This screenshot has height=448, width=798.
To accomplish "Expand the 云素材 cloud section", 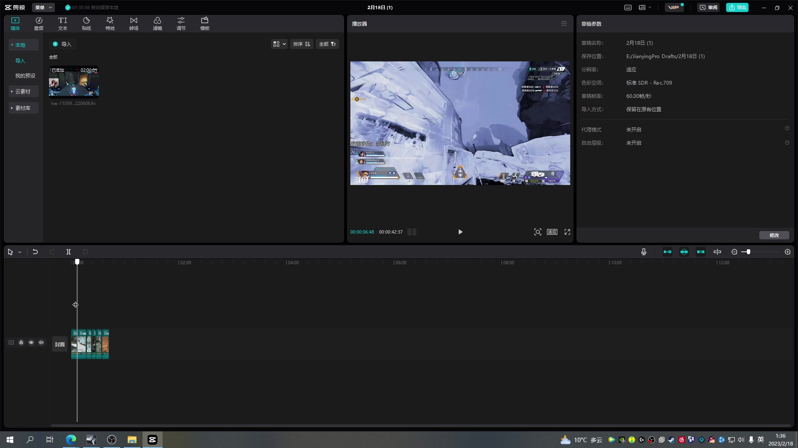I will (x=24, y=91).
